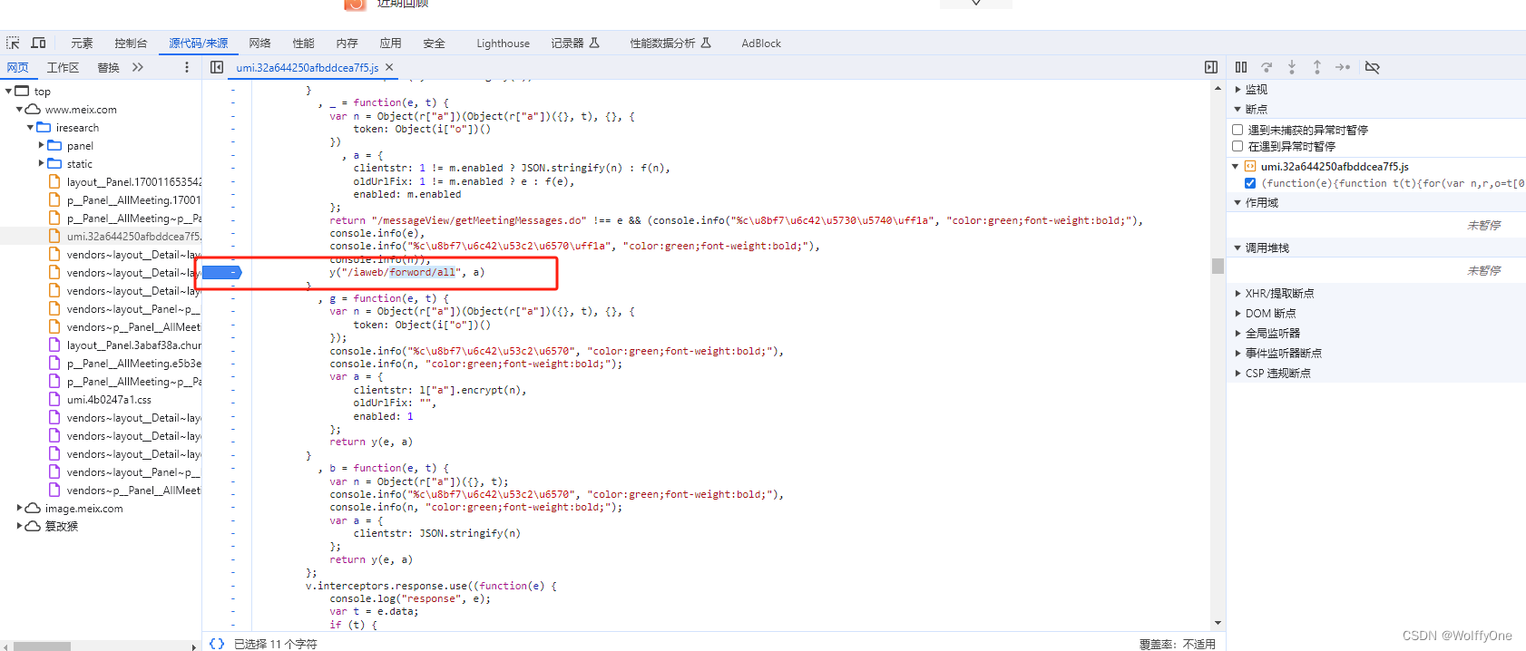The height and width of the screenshot is (651, 1526).
Task: Open the 安全 Security tab
Action: coord(435,44)
